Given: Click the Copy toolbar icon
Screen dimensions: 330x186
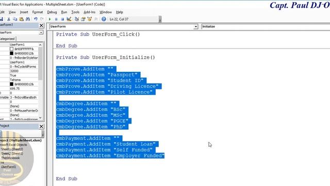Looking at the screenshot, I should [x=15, y=19].
